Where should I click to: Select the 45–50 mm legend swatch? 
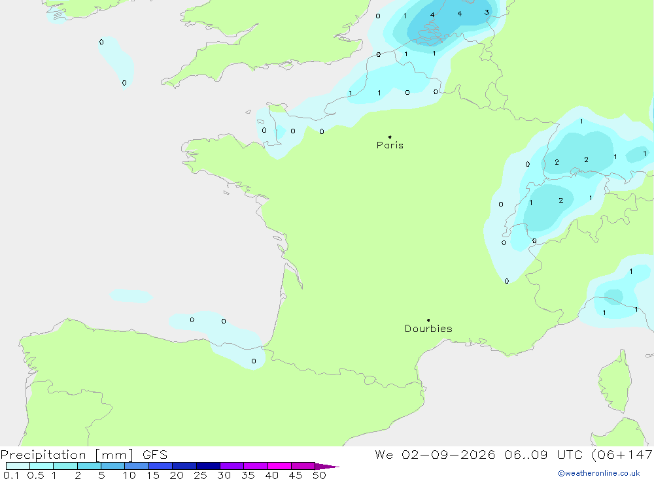[x=303, y=466]
